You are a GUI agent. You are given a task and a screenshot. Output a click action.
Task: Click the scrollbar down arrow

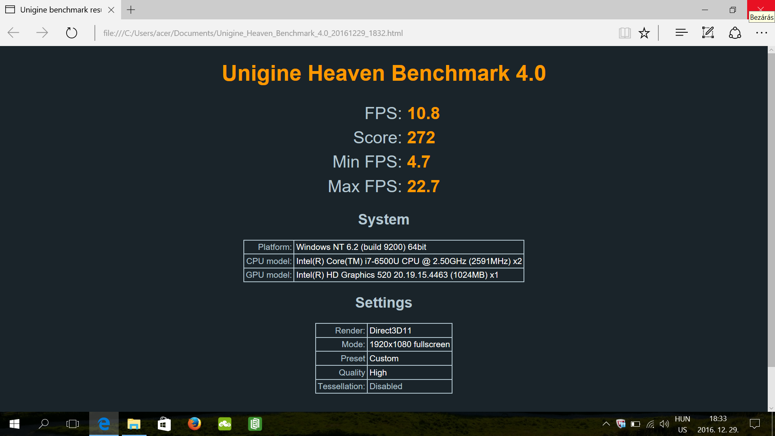(771, 408)
